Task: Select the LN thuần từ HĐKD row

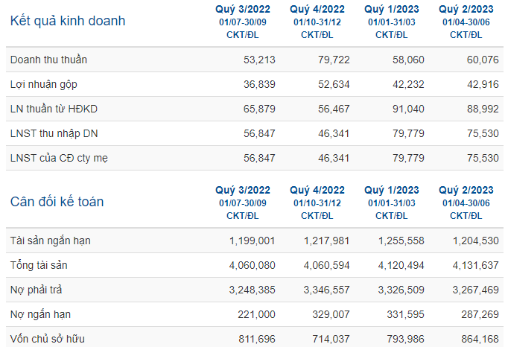Action: pyautogui.click(x=255, y=109)
